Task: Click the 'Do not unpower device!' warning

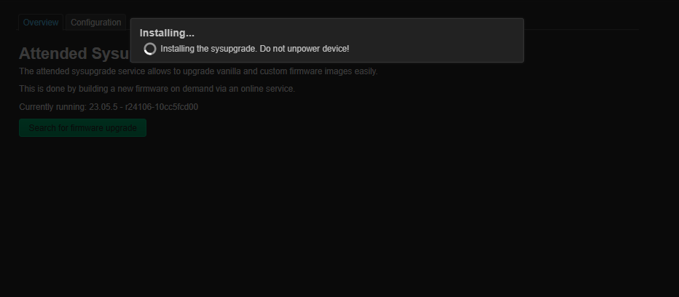Action: [x=305, y=49]
